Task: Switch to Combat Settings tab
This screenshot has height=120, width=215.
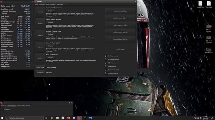Action: pyautogui.click(x=11, y=106)
